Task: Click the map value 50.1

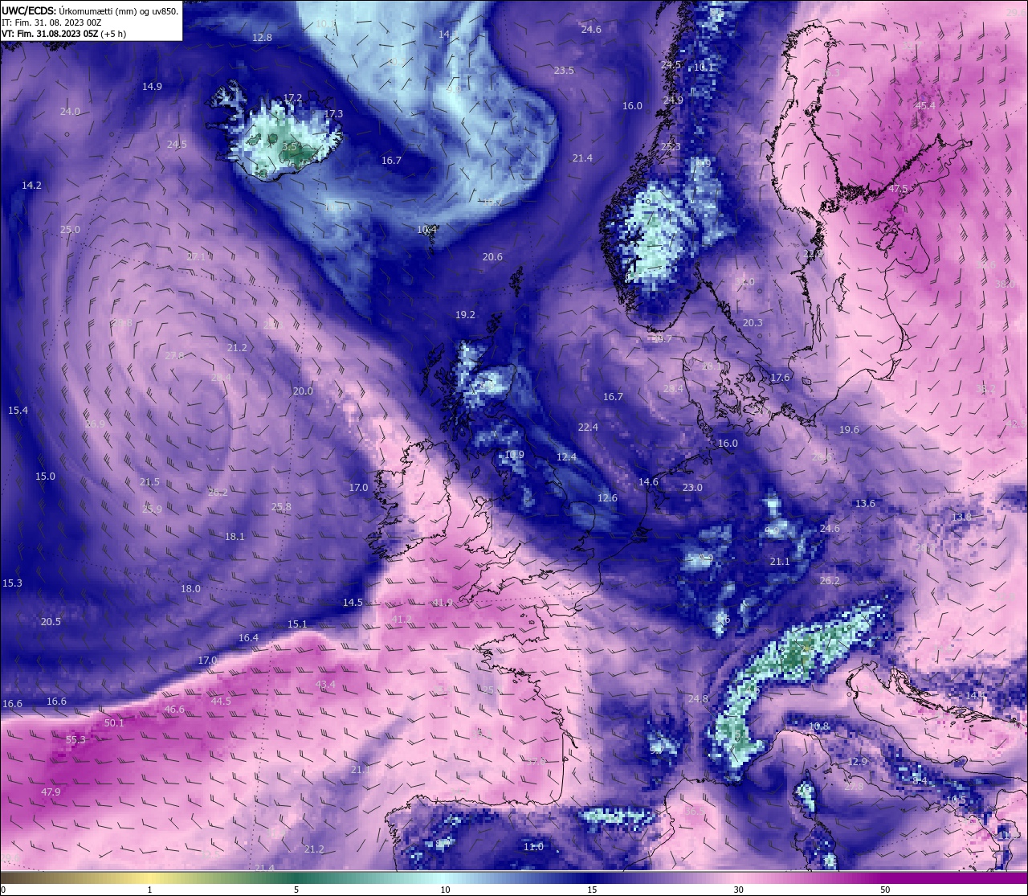Action: click(114, 723)
